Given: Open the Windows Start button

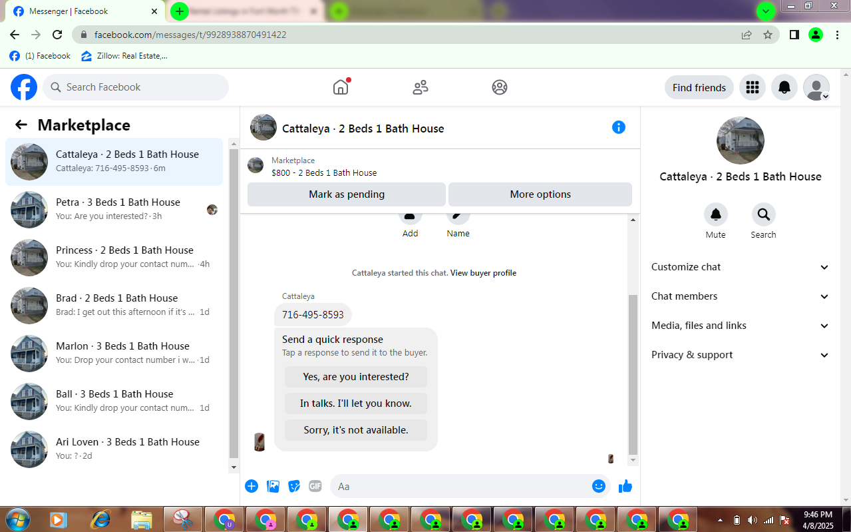Looking at the screenshot, I should [17, 519].
